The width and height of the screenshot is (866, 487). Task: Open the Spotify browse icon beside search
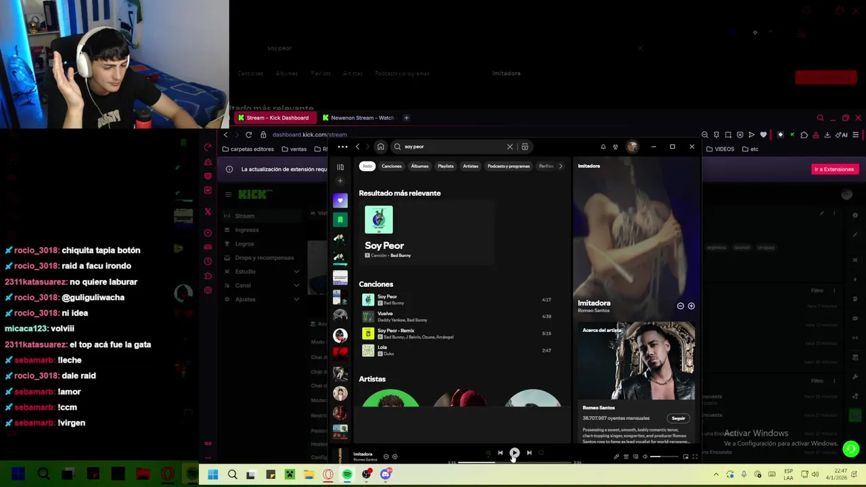(x=524, y=147)
